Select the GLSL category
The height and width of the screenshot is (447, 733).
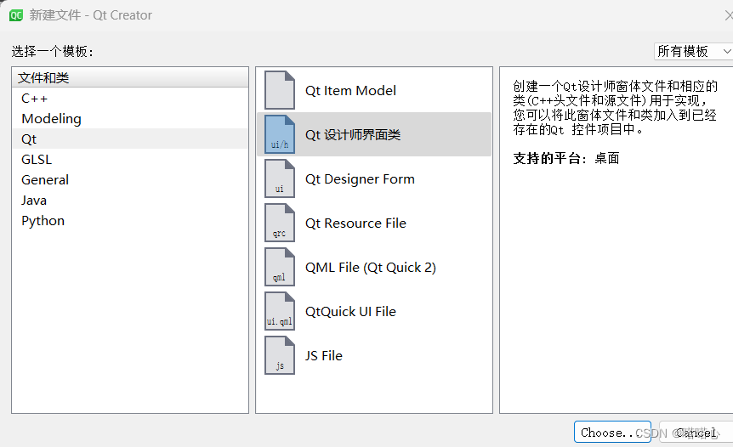[x=130, y=159]
